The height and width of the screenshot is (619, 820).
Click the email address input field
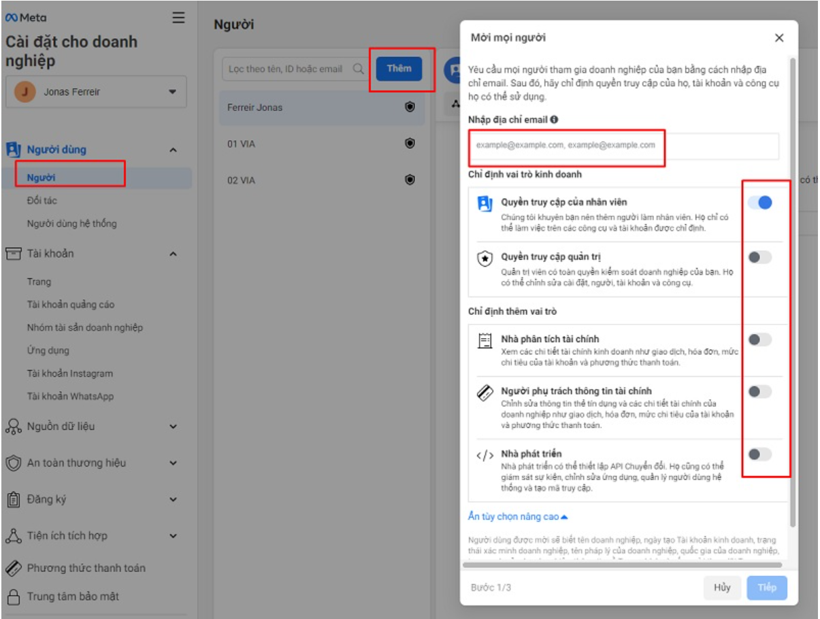[x=623, y=146]
